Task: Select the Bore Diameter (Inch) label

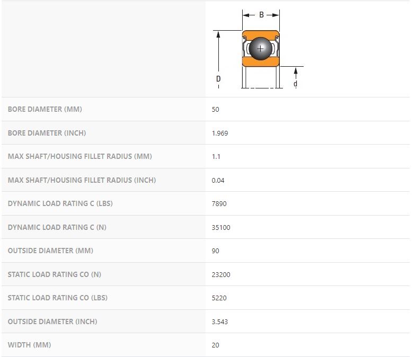Action: [x=47, y=133]
